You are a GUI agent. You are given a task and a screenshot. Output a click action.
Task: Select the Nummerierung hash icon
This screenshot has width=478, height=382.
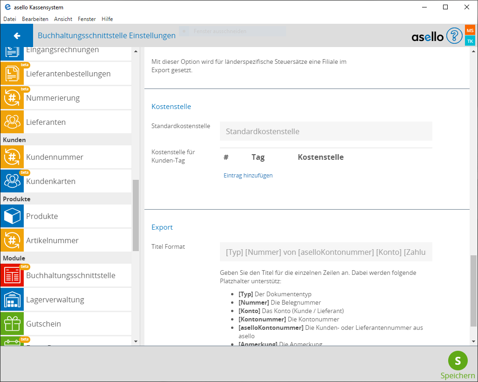pyautogui.click(x=12, y=98)
